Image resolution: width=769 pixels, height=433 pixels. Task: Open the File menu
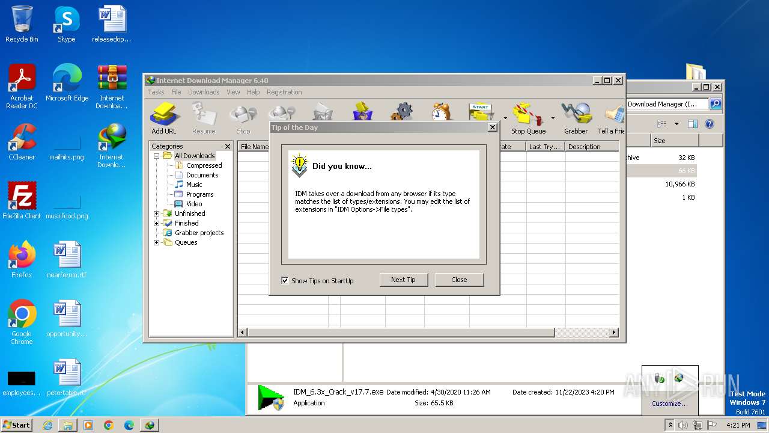click(x=176, y=92)
